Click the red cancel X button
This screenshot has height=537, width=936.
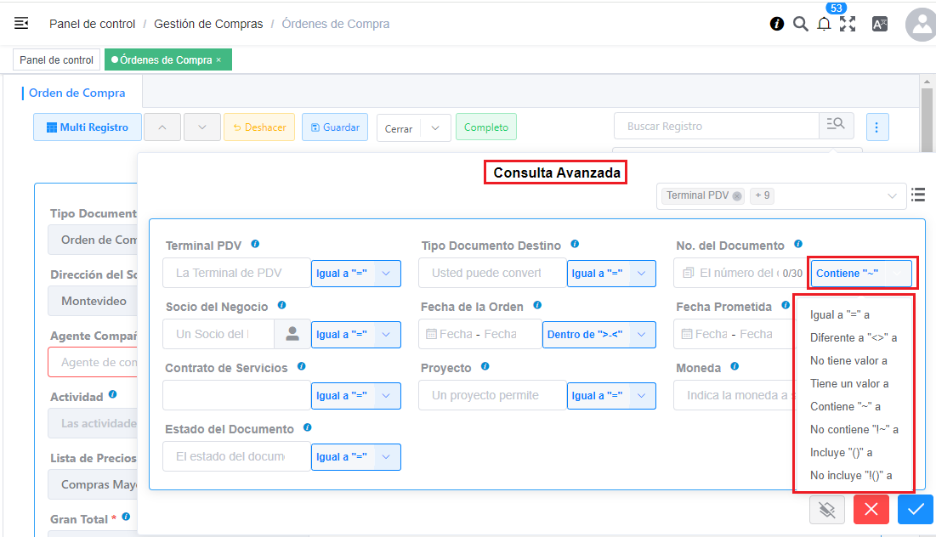coord(871,509)
